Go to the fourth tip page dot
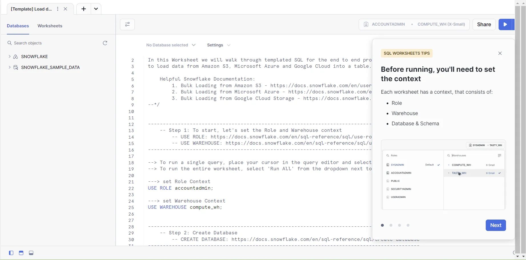Viewport: 526px width, 260px height. (x=408, y=225)
